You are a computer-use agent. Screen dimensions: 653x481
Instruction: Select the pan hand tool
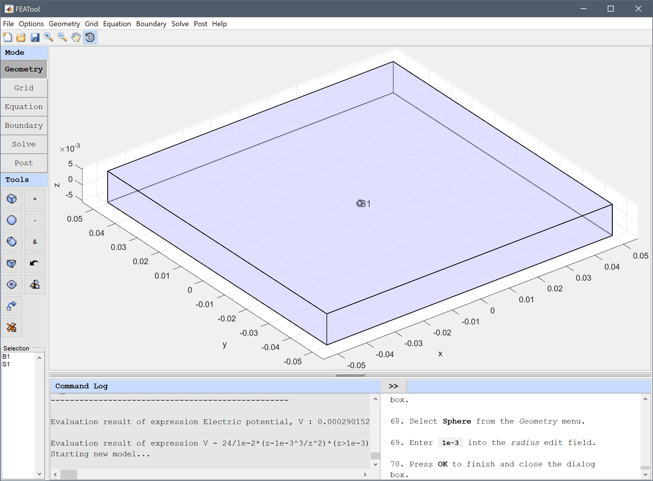76,38
